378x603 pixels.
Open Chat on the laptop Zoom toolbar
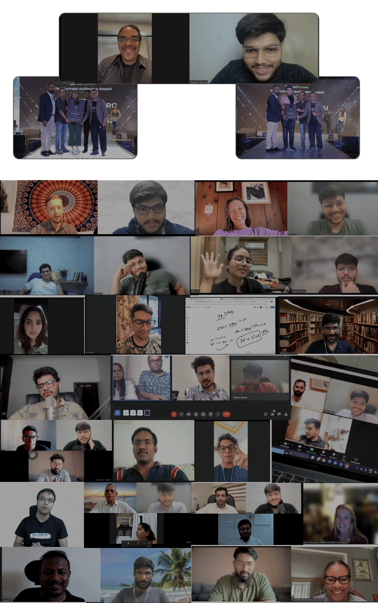(x=299, y=448)
